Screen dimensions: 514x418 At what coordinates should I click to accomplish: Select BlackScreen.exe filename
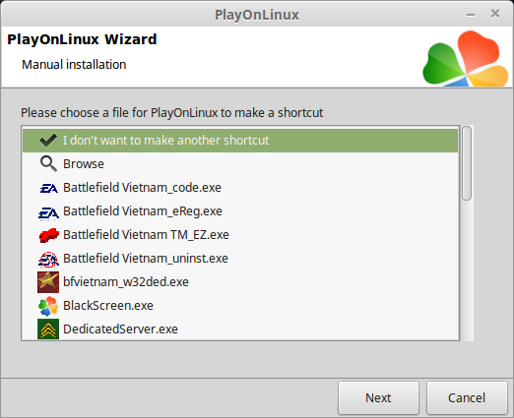tap(108, 306)
